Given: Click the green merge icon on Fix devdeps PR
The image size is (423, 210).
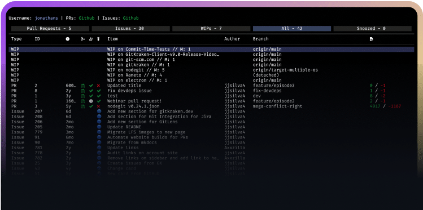Looking at the screenshot, I should [83, 91].
